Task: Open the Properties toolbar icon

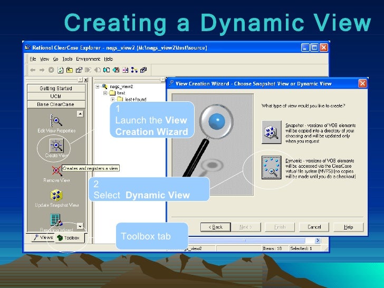Action: click(x=79, y=70)
